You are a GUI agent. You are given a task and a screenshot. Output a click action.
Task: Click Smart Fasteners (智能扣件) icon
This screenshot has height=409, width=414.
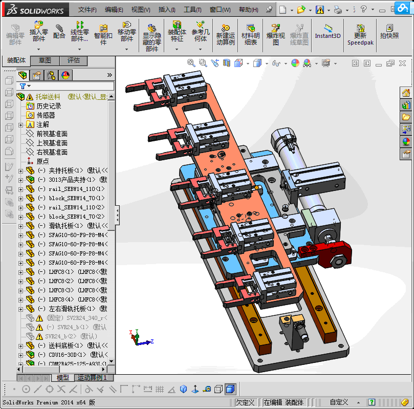point(103,35)
